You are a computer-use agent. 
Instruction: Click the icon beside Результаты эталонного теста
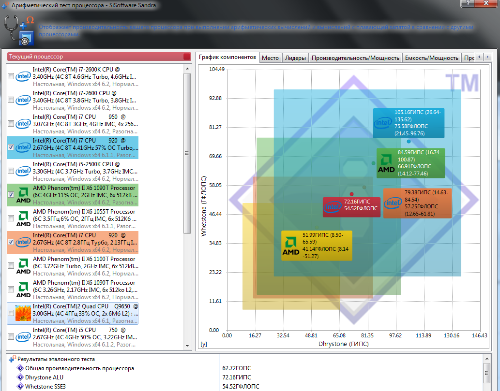[12, 359]
